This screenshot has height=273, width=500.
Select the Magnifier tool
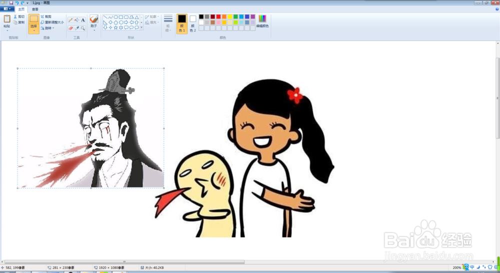tap(83, 28)
